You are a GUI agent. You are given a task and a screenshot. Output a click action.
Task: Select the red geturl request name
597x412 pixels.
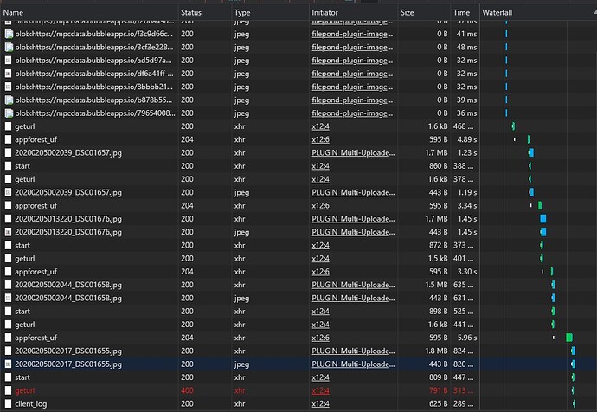pyautogui.click(x=25, y=390)
